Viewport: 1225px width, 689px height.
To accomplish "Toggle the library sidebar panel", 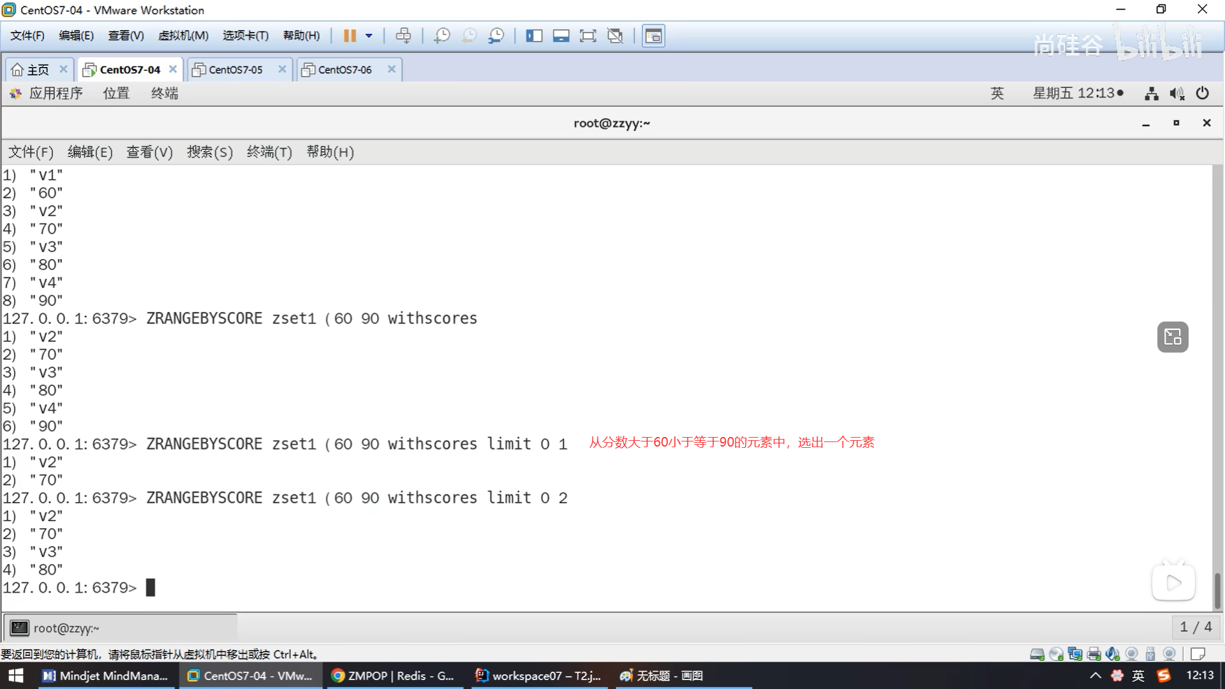I will click(533, 36).
